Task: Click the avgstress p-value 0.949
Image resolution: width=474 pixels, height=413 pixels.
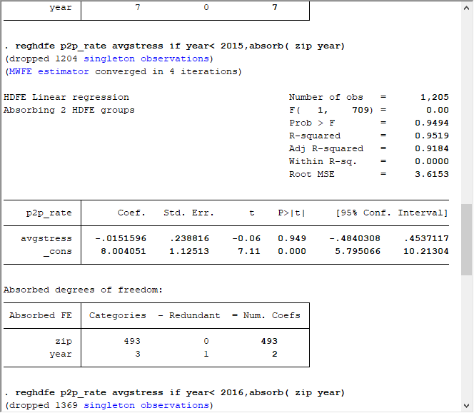Action: pyautogui.click(x=292, y=238)
